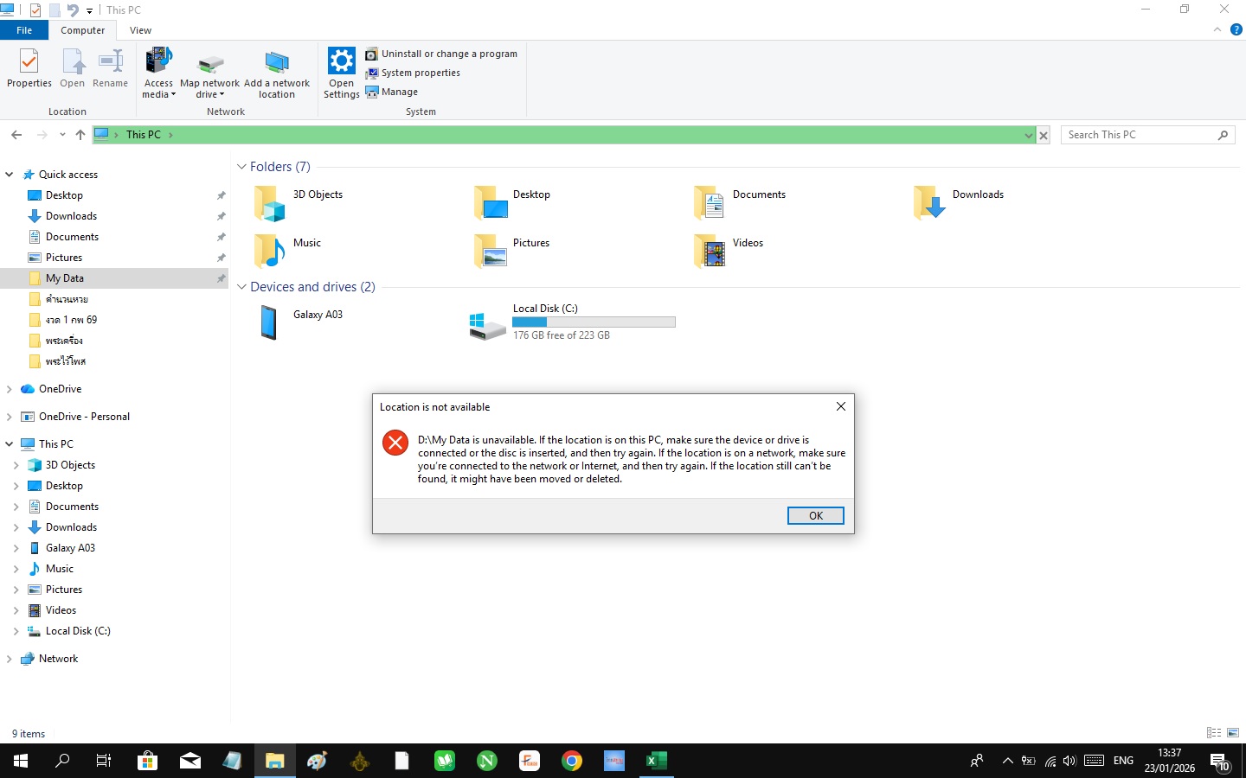
Task: Select Local Disk (C:) in navigation tree
Action: [78, 631]
